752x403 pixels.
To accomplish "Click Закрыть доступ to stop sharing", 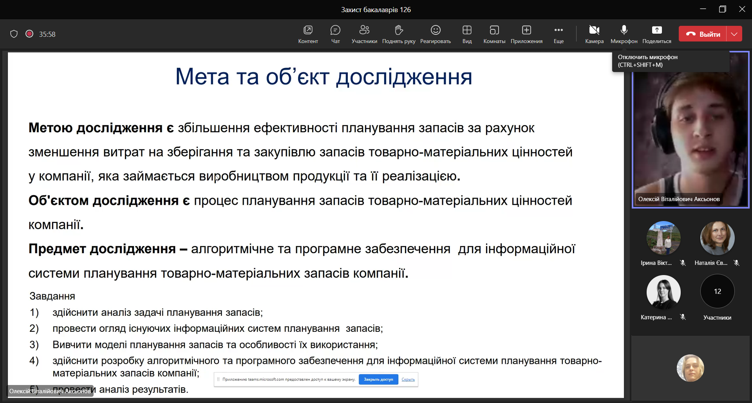I will tap(378, 380).
